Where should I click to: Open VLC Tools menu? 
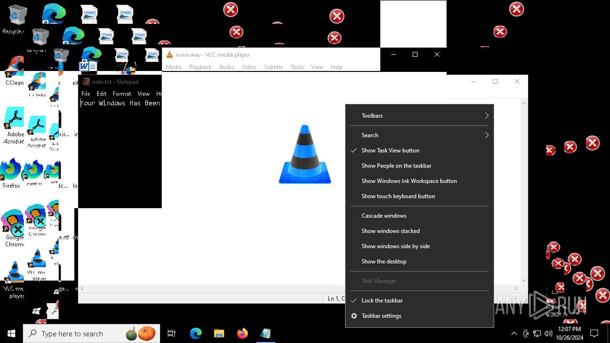pos(297,67)
